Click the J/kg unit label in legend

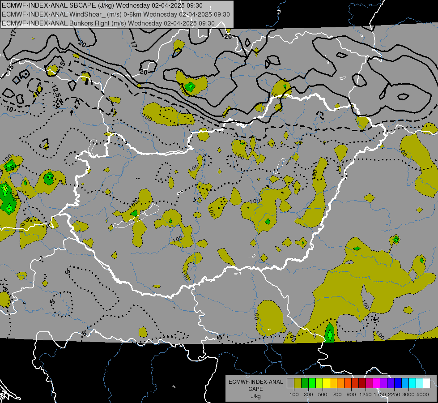(255, 396)
